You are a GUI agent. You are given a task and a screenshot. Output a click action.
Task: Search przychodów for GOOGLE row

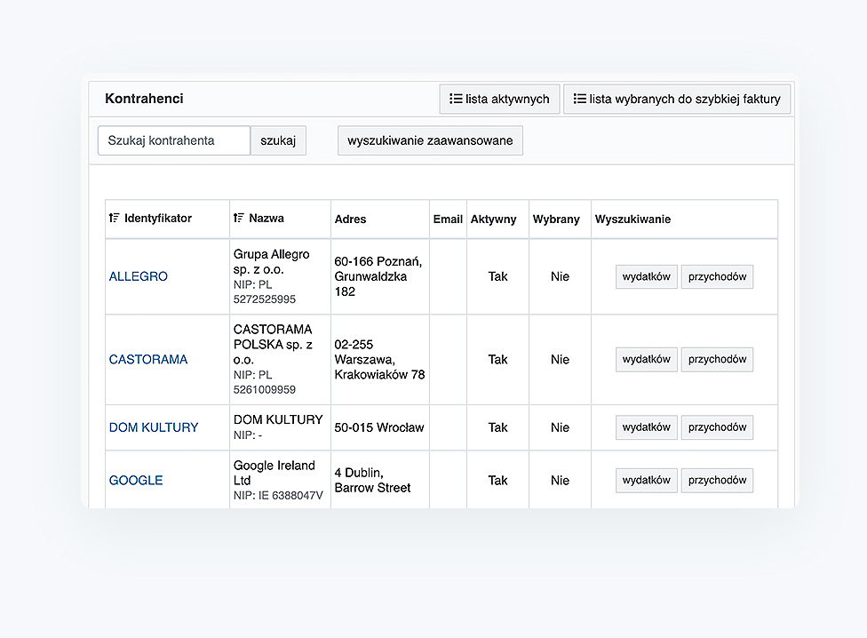click(x=717, y=481)
